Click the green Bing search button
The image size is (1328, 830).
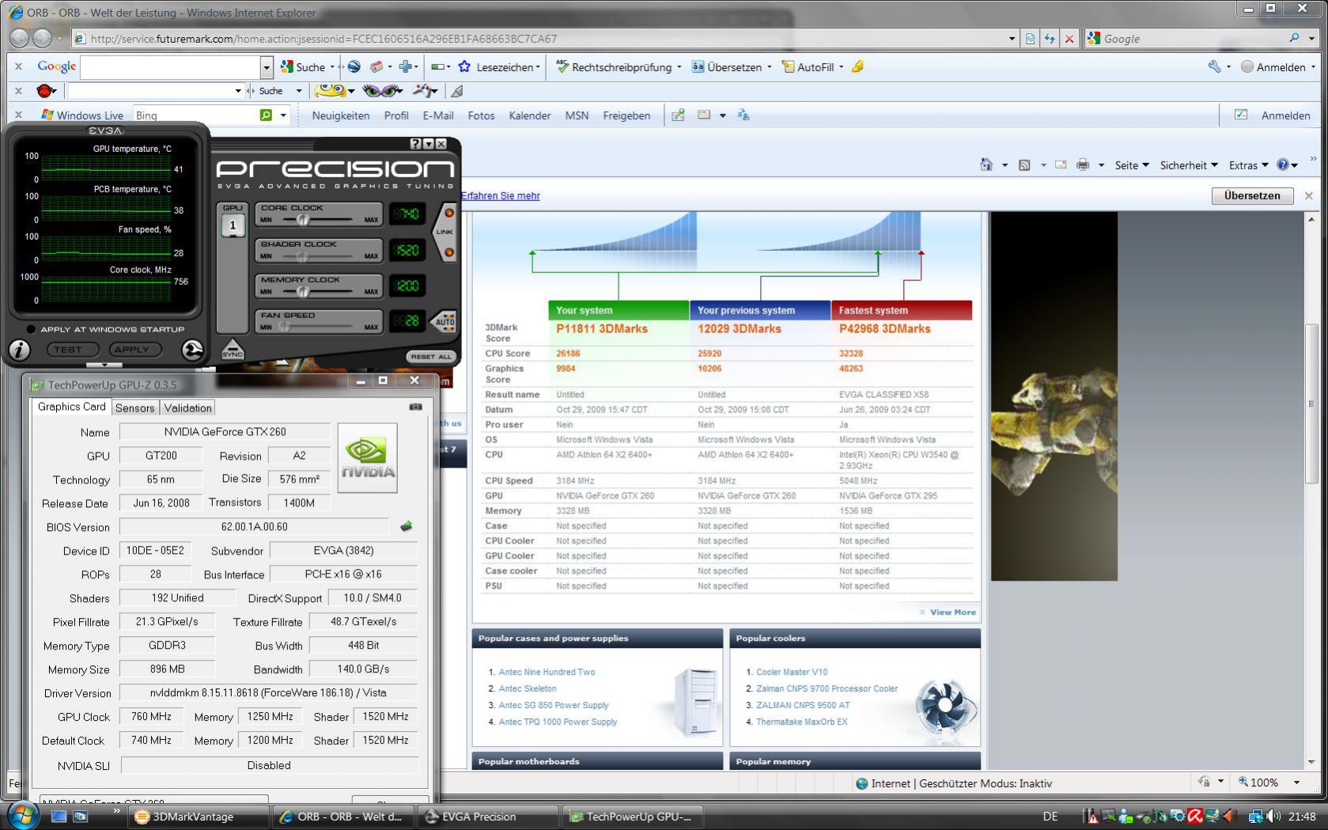click(266, 115)
